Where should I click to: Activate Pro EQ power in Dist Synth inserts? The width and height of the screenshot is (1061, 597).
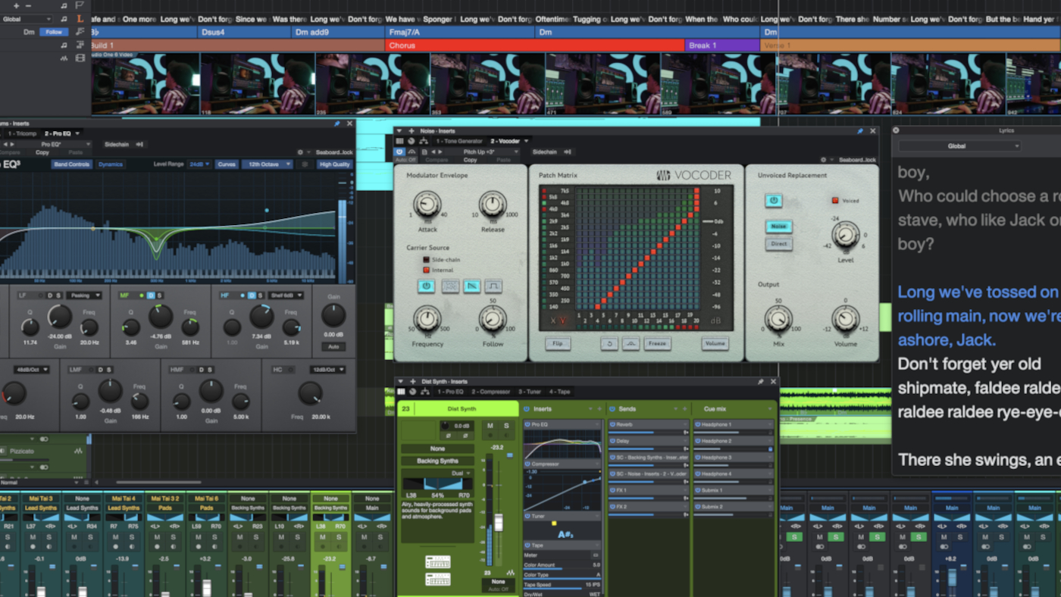pyautogui.click(x=527, y=424)
